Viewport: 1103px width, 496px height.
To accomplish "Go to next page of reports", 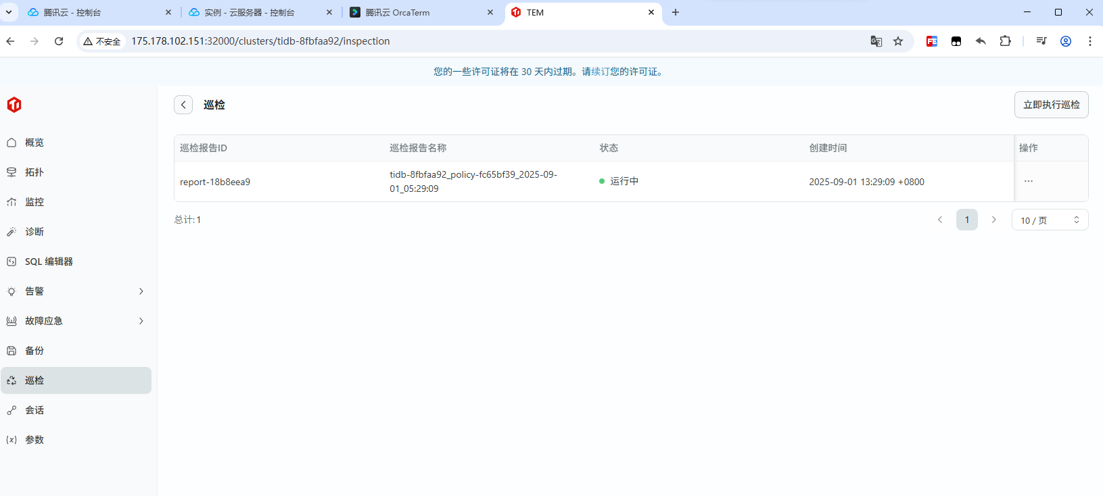I will click(x=993, y=220).
